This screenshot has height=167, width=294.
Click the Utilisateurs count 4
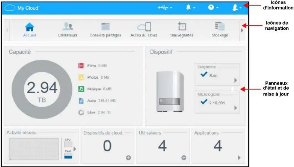pyautogui.click(x=162, y=146)
